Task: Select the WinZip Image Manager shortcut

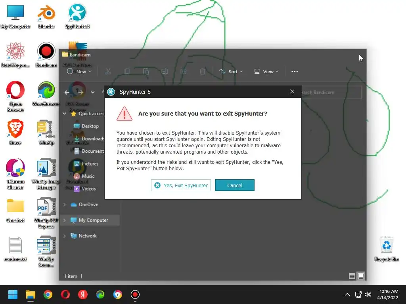Action: (x=46, y=174)
